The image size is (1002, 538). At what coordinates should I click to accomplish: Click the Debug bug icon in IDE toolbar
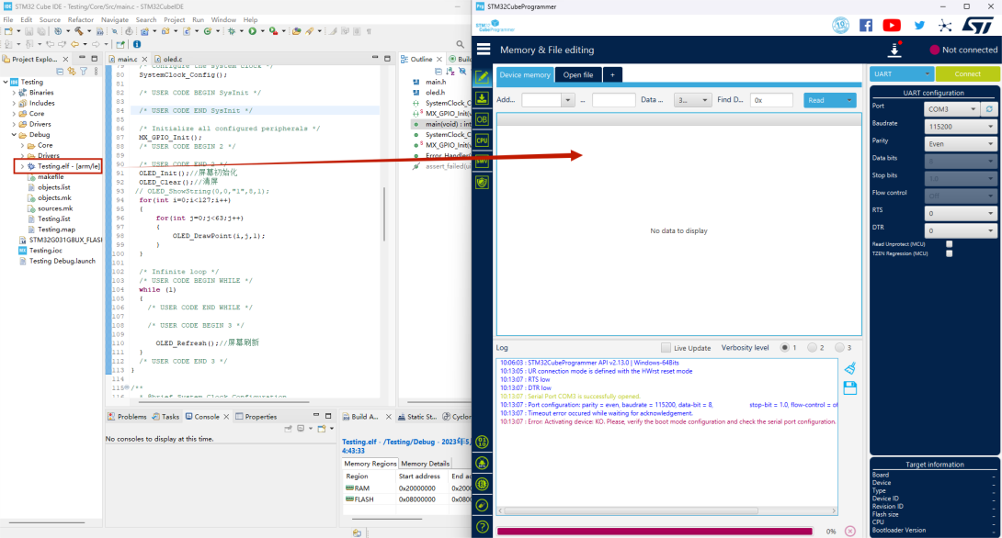tap(232, 30)
